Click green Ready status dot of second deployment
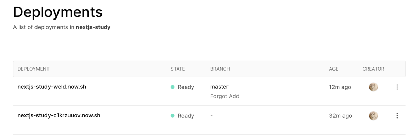The height and width of the screenshot is (137, 413). 173,116
